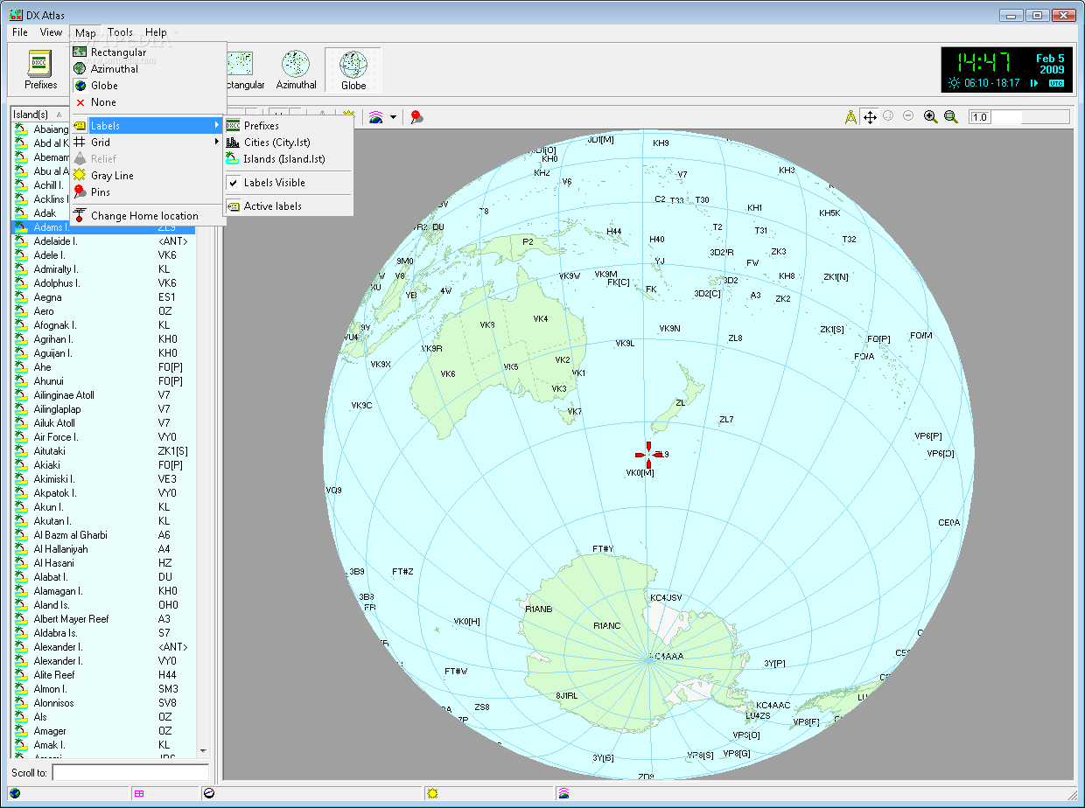The width and height of the screenshot is (1085, 808).
Task: Click the island icon beside Adelaide I.
Action: coord(21,241)
